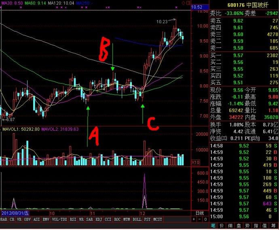Select the 笔 tick-detail tab

pos(213,226)
